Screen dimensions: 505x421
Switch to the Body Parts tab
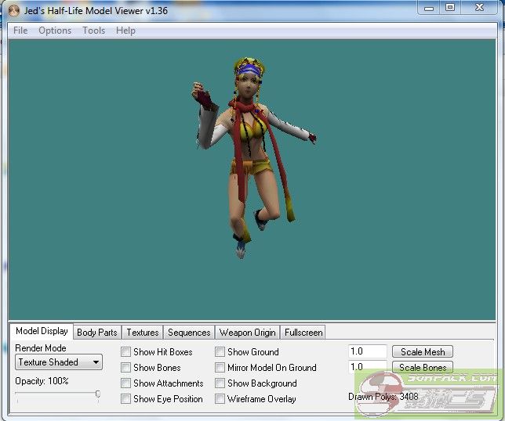[97, 333]
